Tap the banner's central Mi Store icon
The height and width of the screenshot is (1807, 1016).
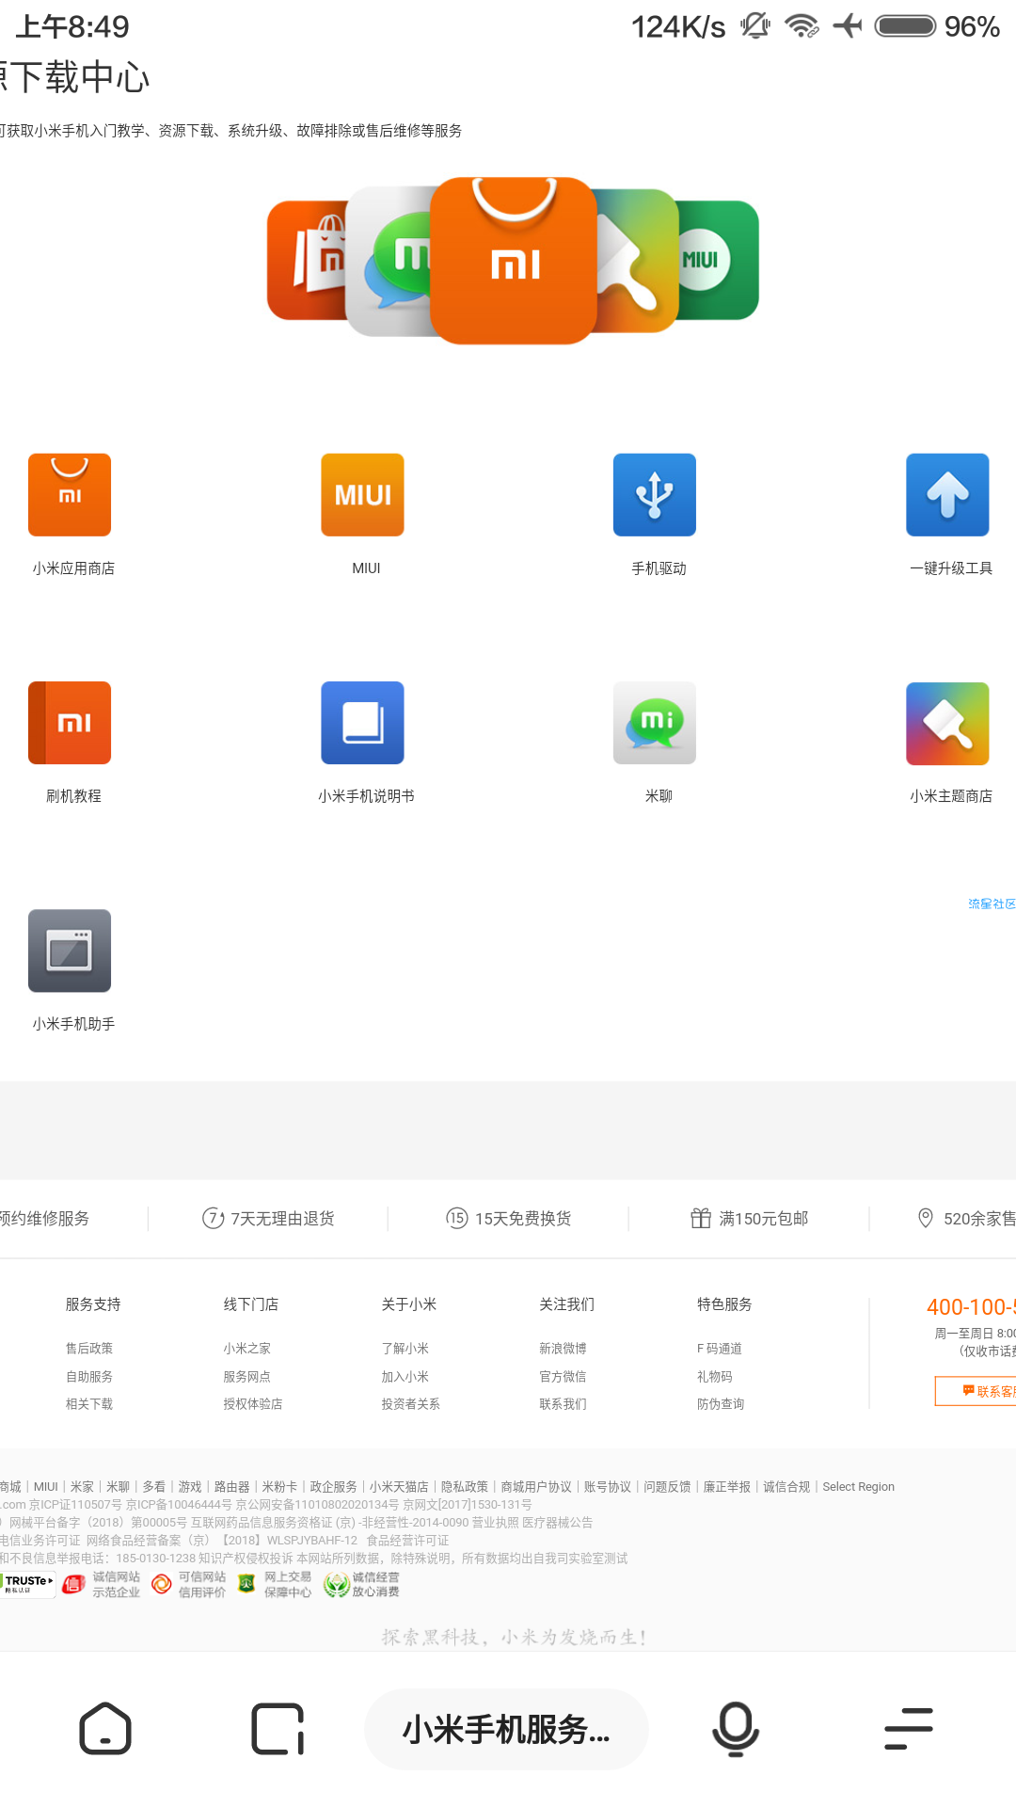pyautogui.click(x=514, y=261)
